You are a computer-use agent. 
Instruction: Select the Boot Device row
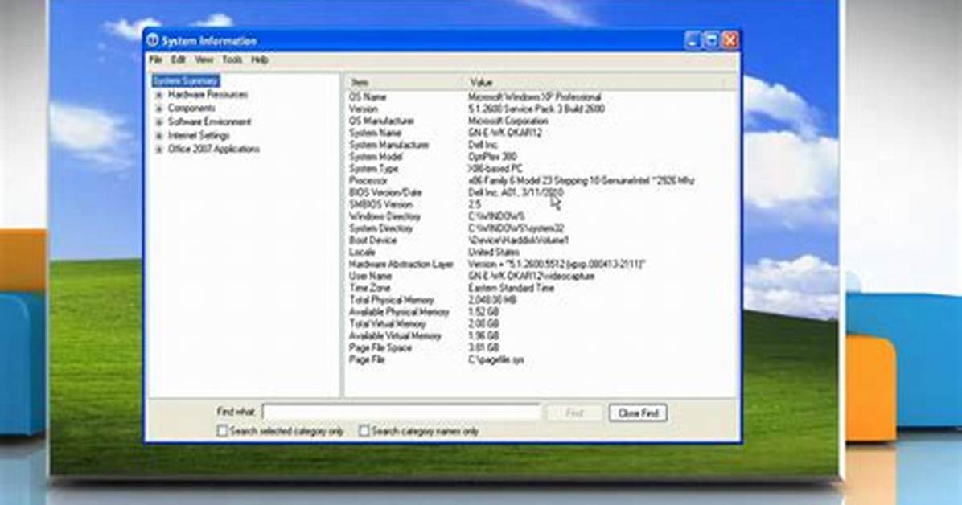(541, 240)
